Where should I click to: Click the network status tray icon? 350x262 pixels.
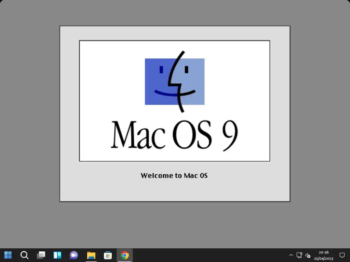pyautogui.click(x=299, y=255)
